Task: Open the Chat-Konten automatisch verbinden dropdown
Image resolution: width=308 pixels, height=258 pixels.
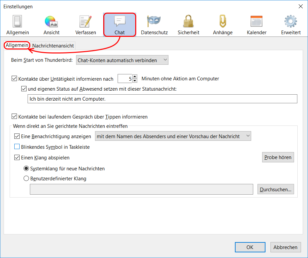Action: tap(122, 60)
